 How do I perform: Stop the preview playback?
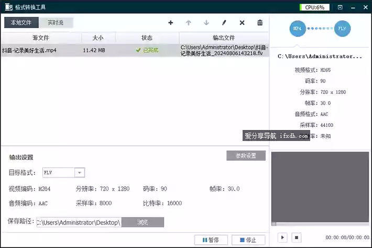[297, 238]
